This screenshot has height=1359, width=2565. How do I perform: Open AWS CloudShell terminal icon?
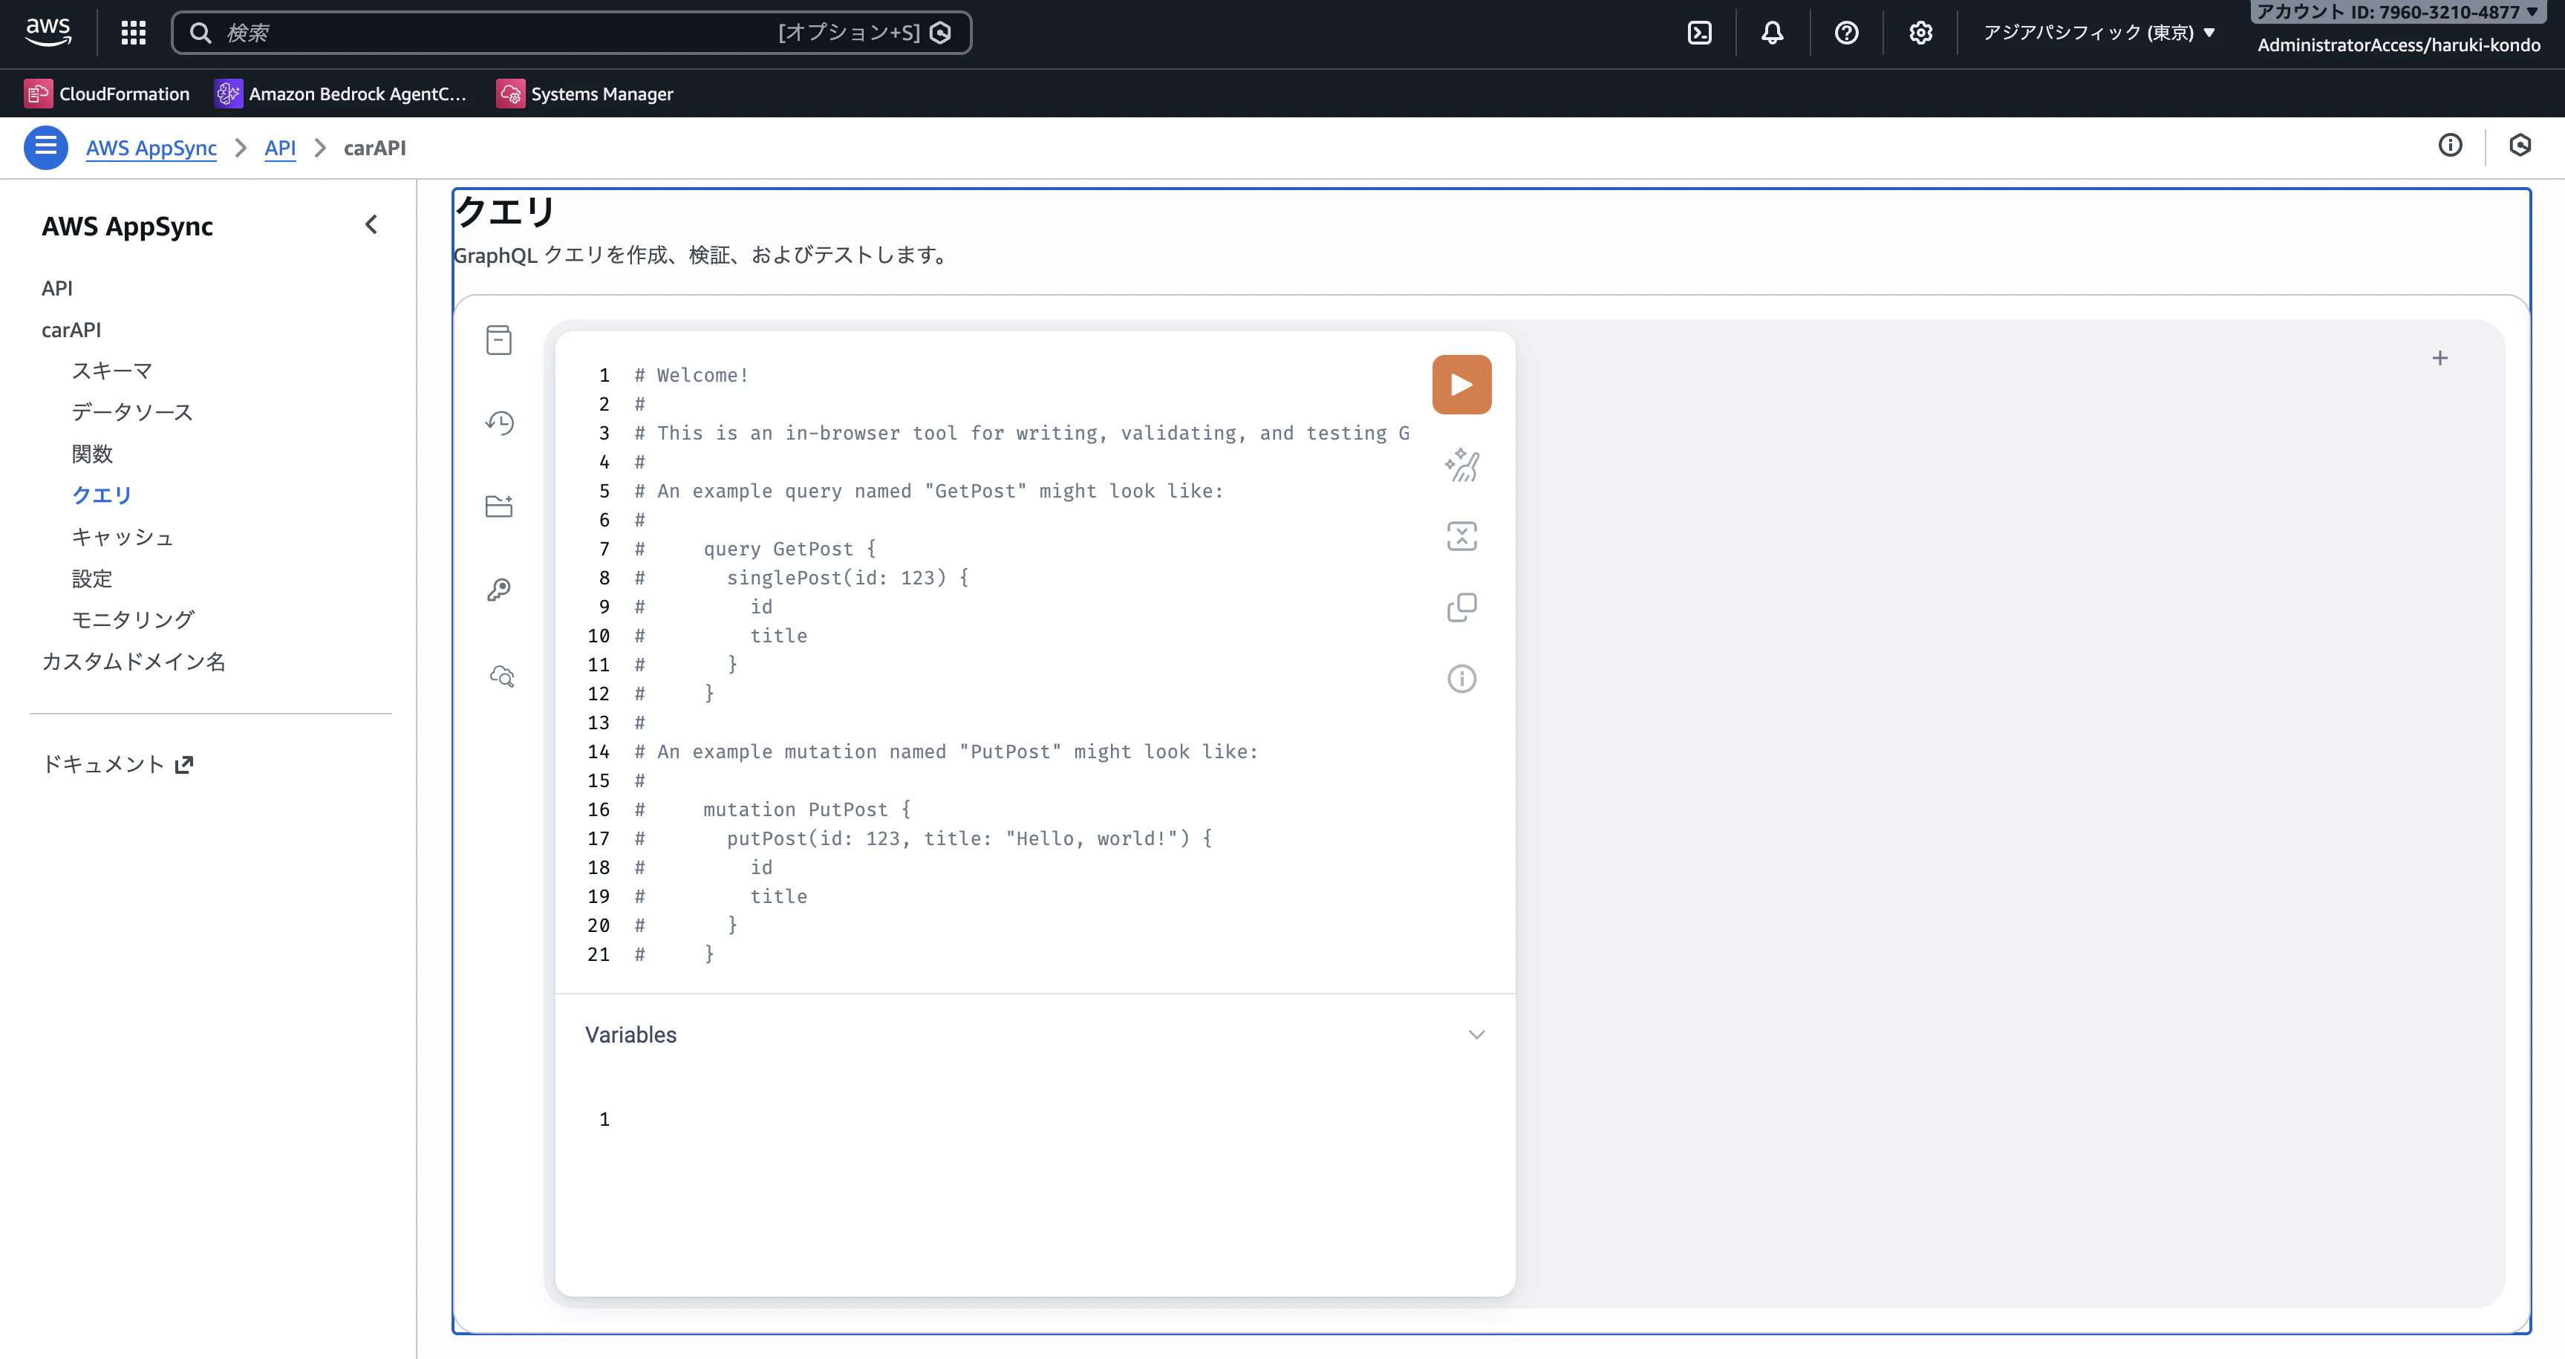click(x=1700, y=33)
